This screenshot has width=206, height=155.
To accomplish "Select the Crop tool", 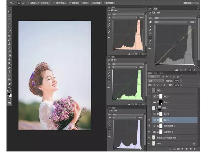I will (9, 27).
